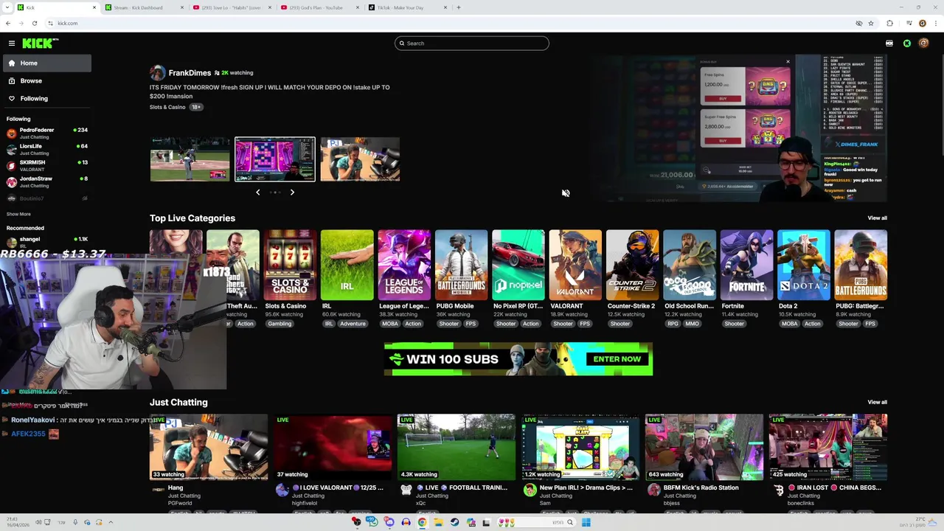Viewport: 944px width, 531px height.
Task: Go to the previous featured stream
Action: click(257, 192)
